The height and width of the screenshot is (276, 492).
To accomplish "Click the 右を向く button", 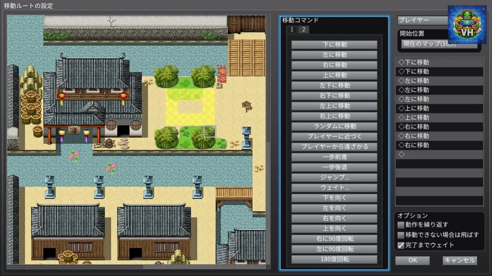I will click(334, 218).
